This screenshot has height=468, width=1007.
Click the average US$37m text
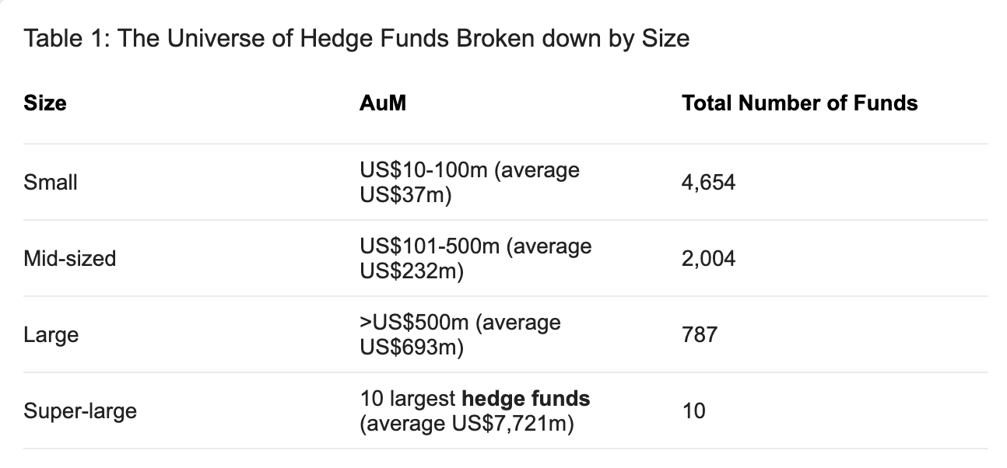(x=469, y=183)
